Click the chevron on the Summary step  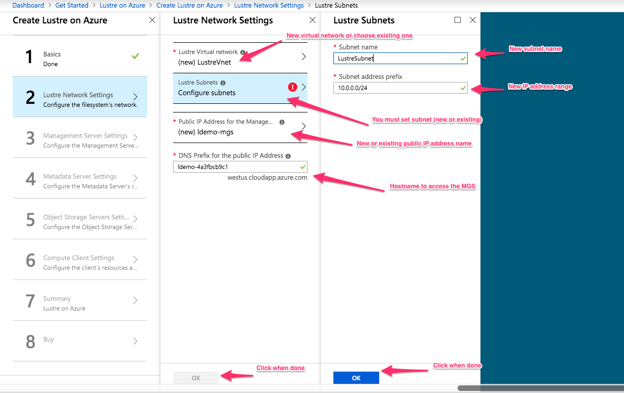click(x=135, y=300)
